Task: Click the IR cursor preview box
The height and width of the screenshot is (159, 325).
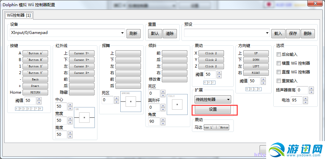Action: tap(84, 118)
